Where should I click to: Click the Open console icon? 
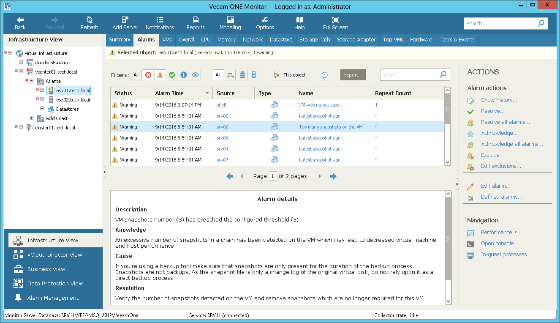(470, 244)
